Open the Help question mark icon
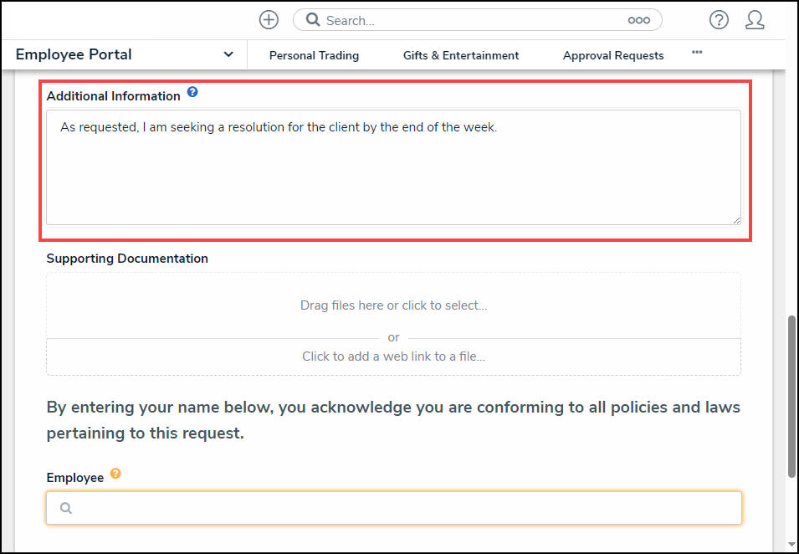Image resolution: width=799 pixels, height=554 pixels. tap(719, 20)
